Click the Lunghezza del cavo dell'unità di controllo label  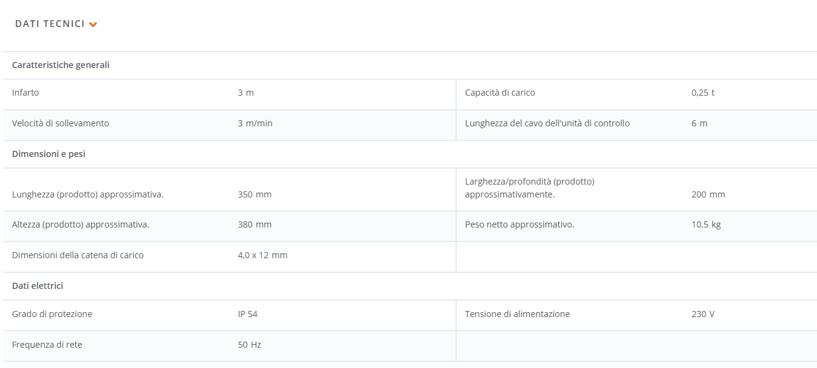tap(547, 123)
